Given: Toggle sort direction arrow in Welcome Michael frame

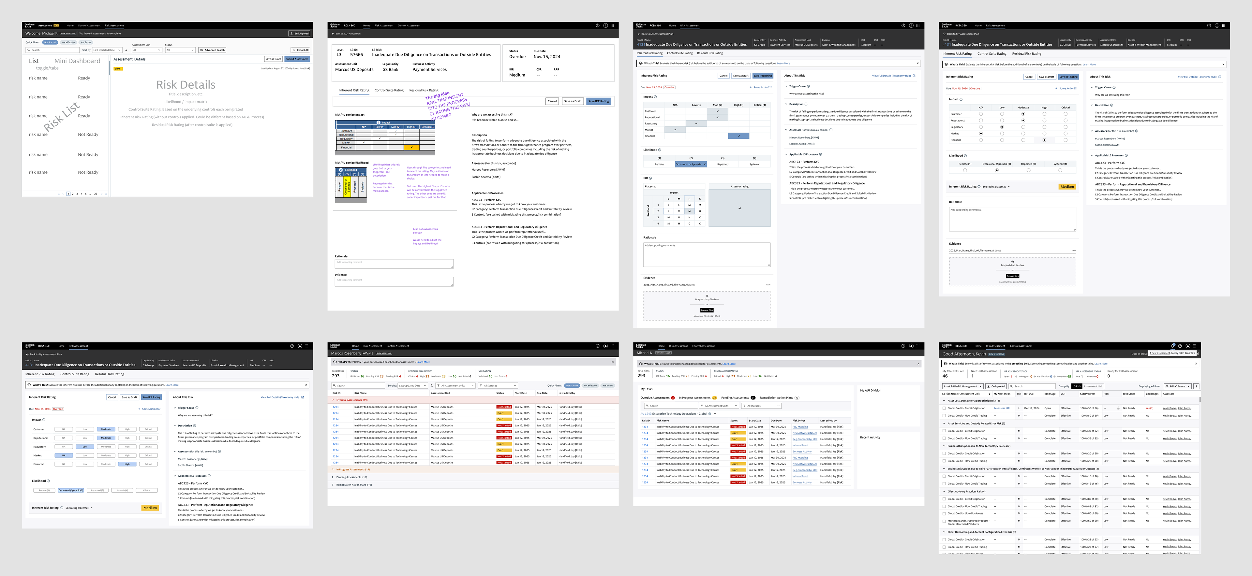Looking at the screenshot, I should coord(126,50).
